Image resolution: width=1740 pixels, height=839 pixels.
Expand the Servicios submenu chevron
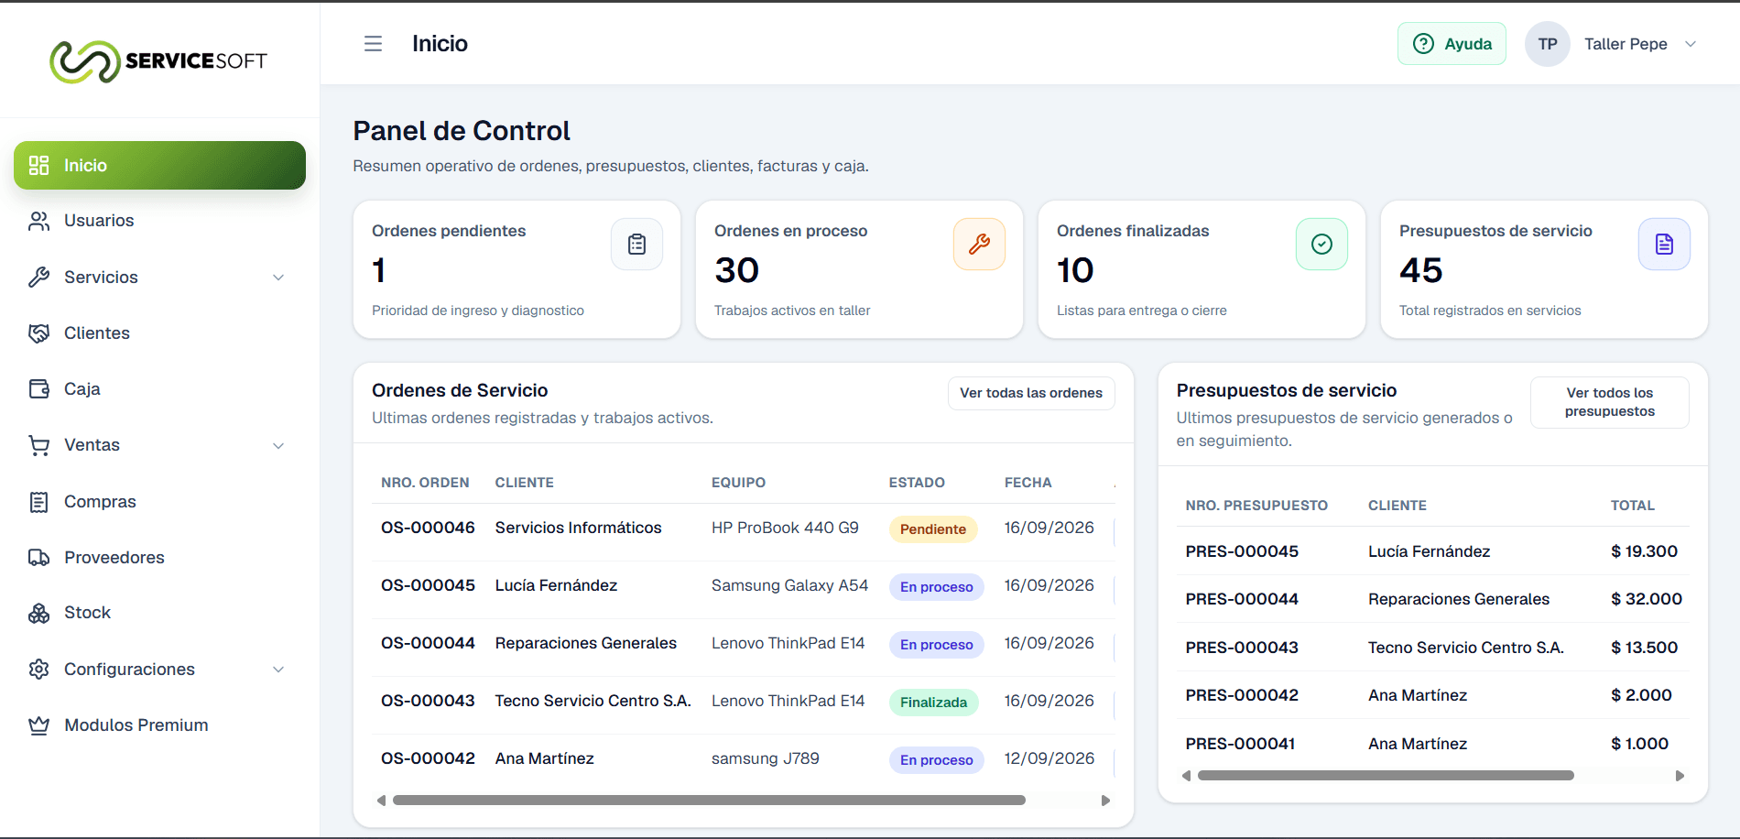click(x=278, y=278)
